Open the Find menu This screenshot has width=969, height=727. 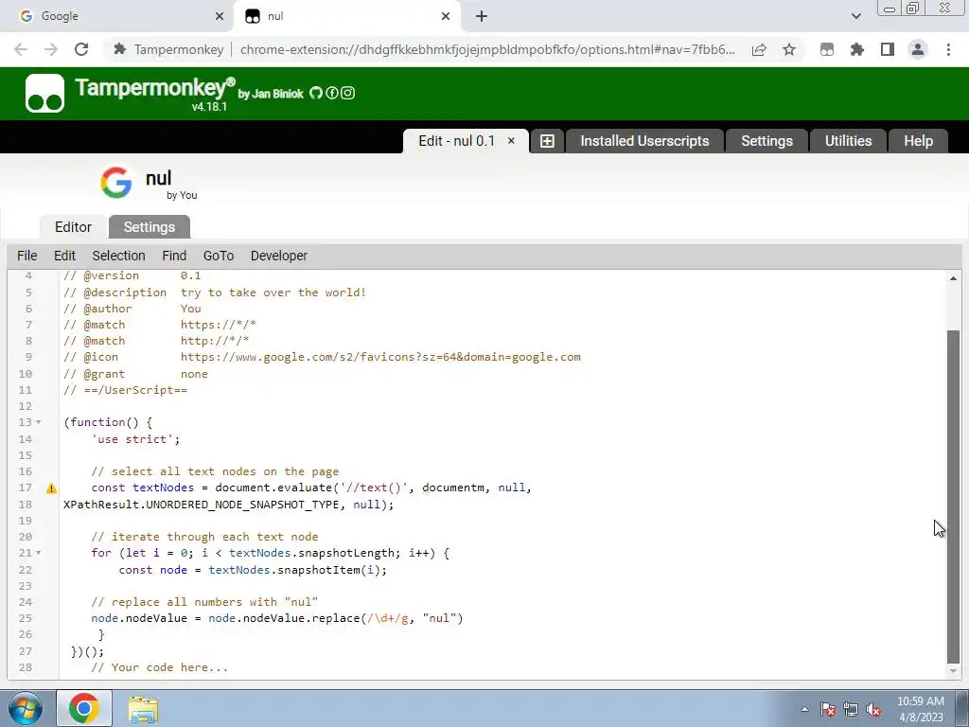174,256
